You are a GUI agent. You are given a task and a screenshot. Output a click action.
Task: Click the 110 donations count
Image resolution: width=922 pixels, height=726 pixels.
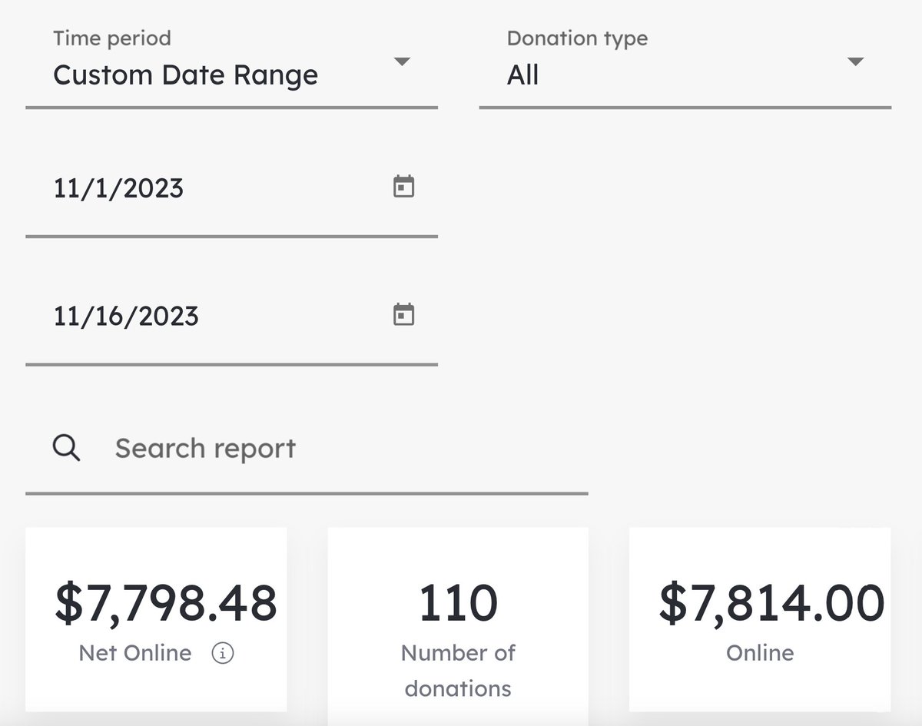click(458, 603)
